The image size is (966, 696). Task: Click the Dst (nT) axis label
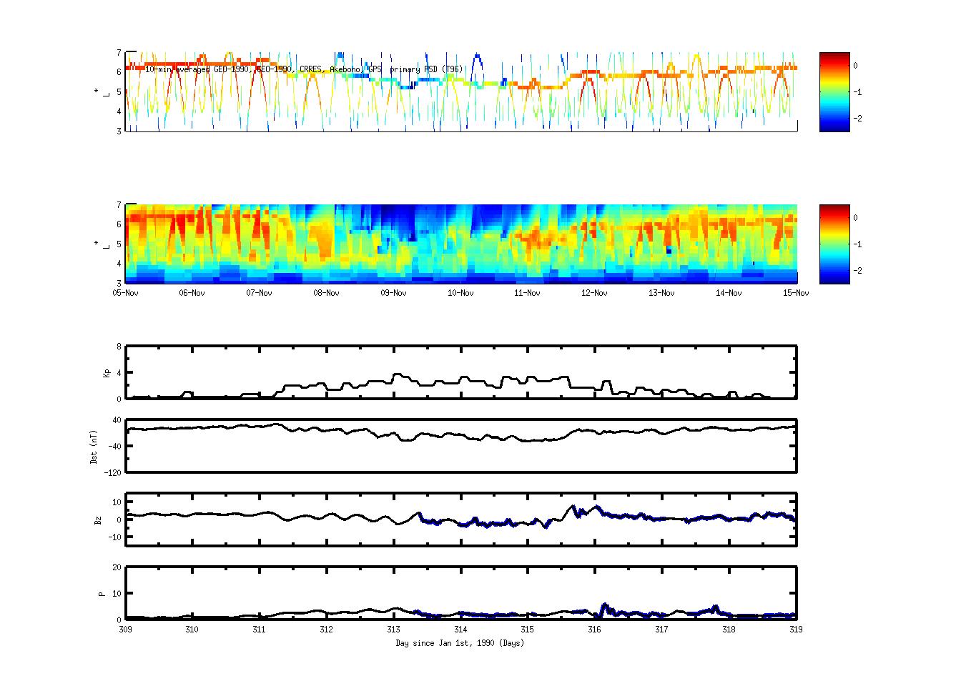[x=94, y=446]
